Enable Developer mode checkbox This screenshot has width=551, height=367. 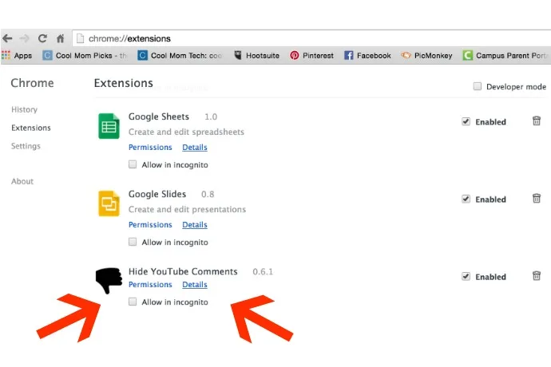coord(478,86)
